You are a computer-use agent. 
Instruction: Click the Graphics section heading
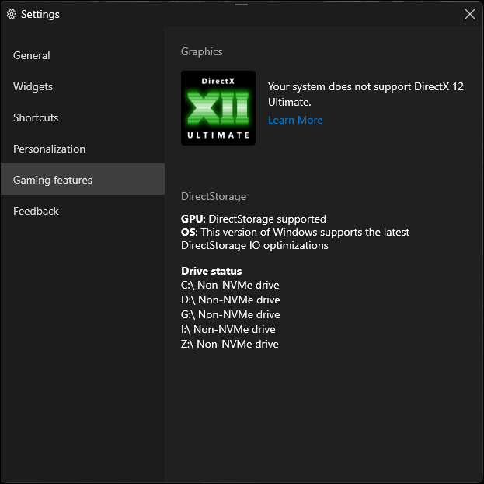pos(202,51)
